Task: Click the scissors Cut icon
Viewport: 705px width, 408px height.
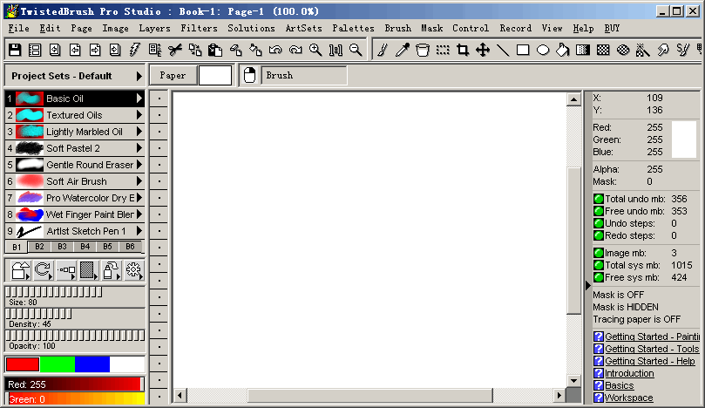Action: [175, 50]
